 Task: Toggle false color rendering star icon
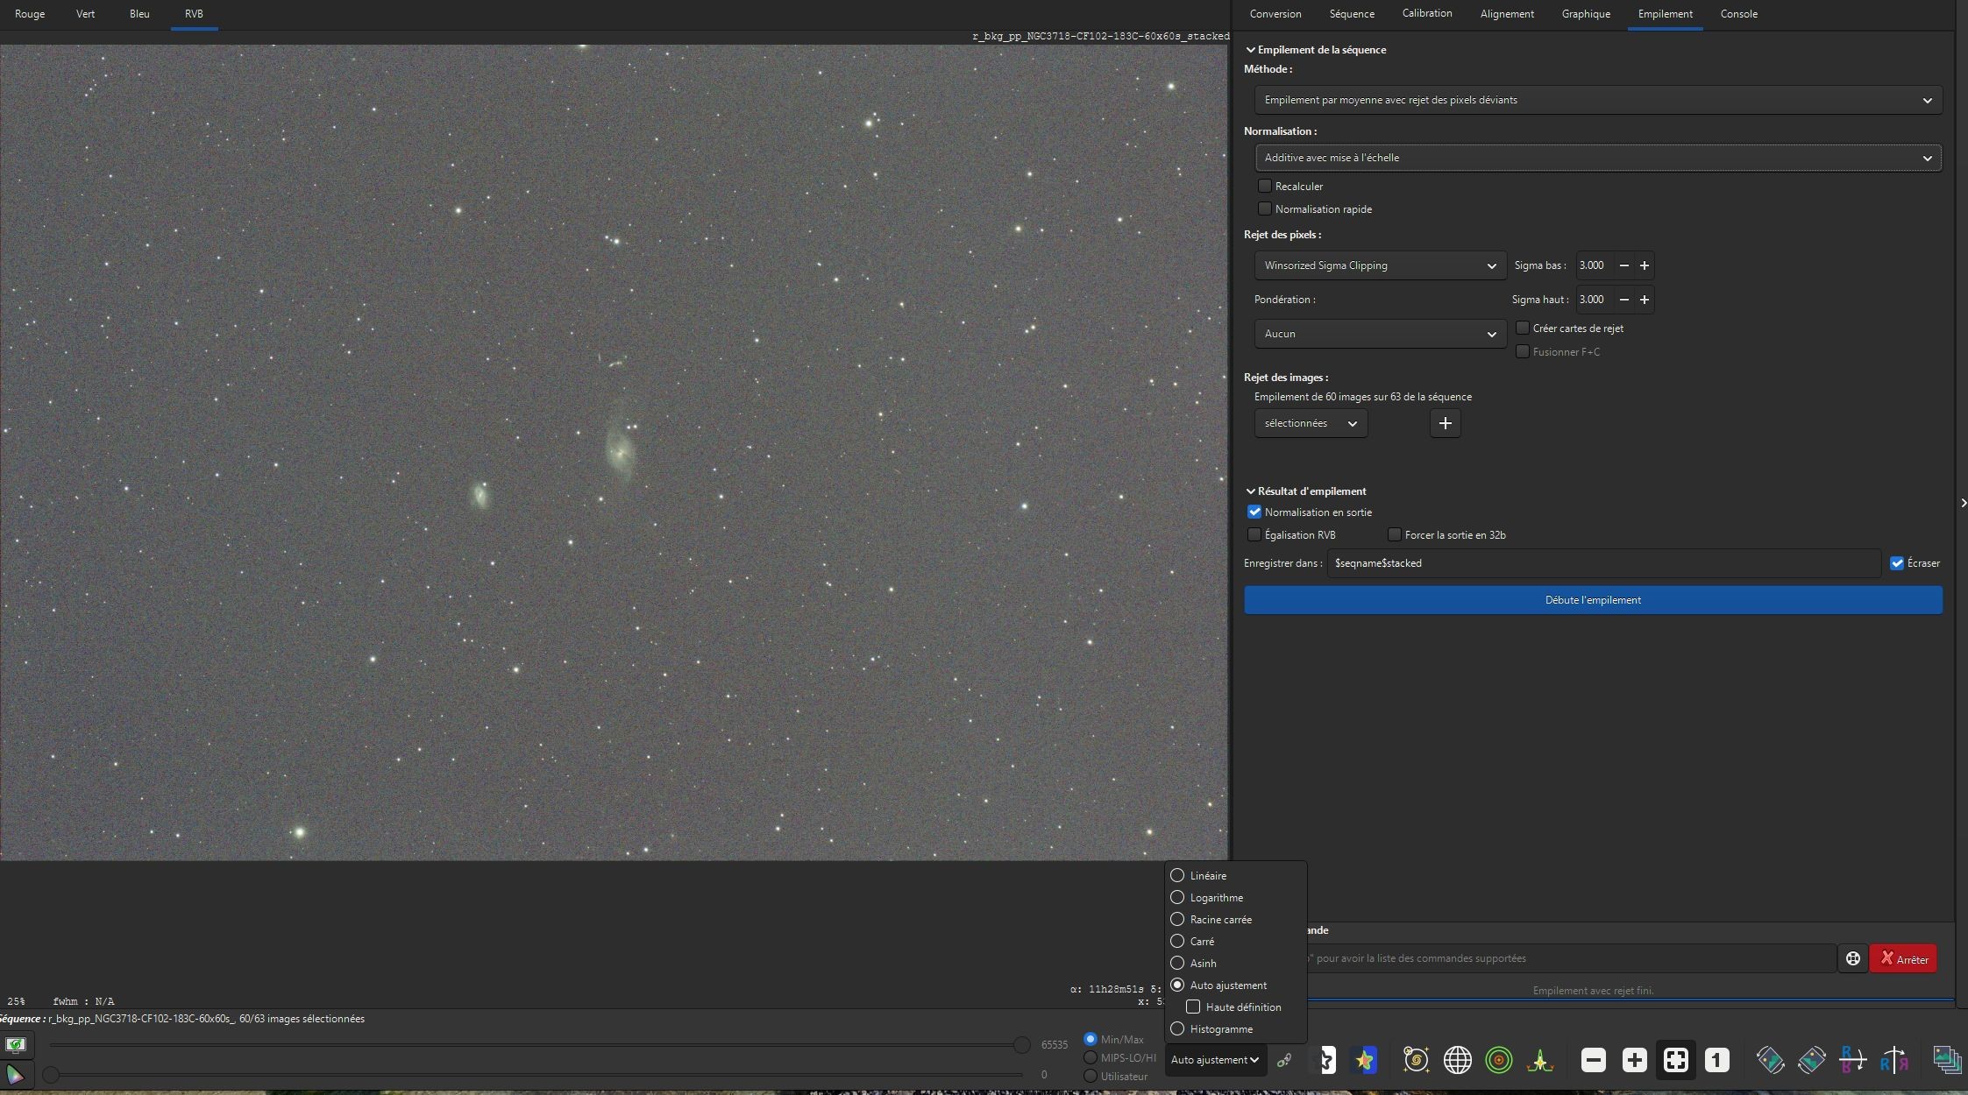point(1364,1060)
